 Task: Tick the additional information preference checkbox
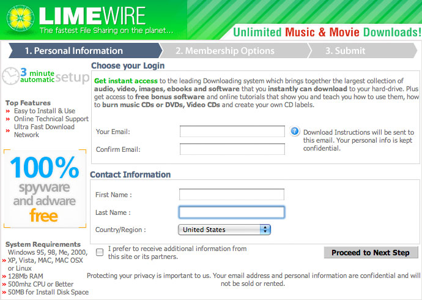tap(100, 252)
